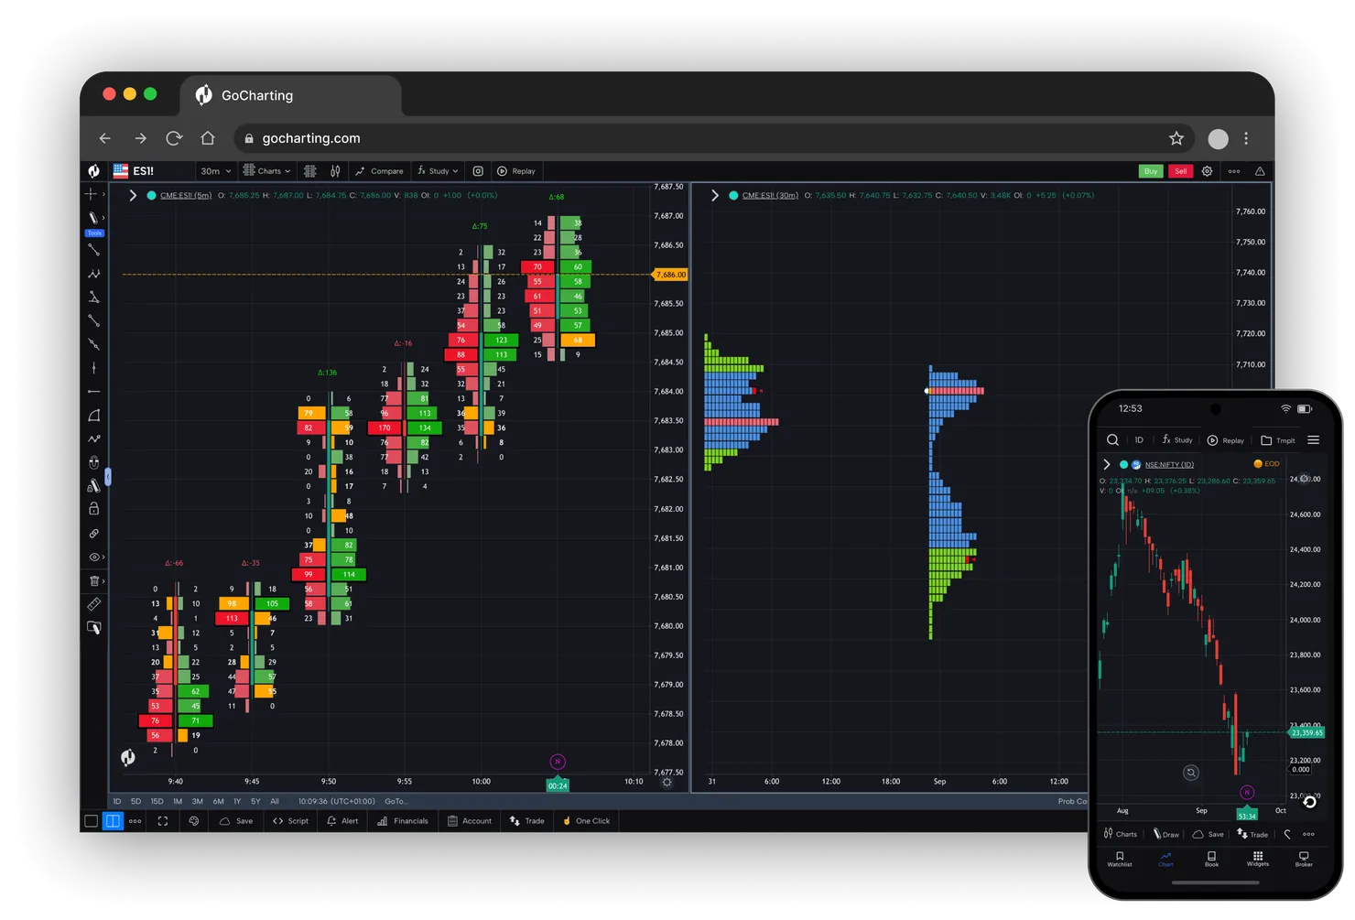Expand the CME:ES1! (30m) legend chevron
The width and height of the screenshot is (1355, 920).
[715, 195]
